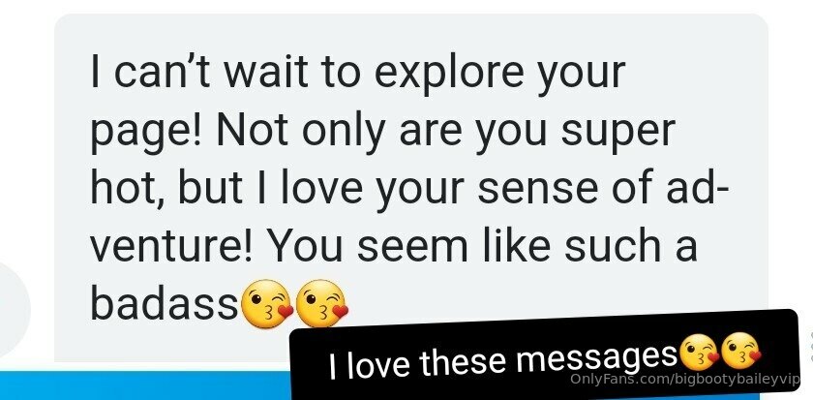Screen dimensions: 813x400
Task: Click the word "sense" in the message
Action: pyautogui.click(x=534, y=190)
